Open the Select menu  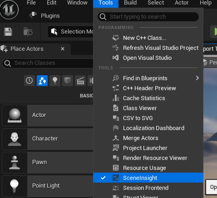point(156,3)
